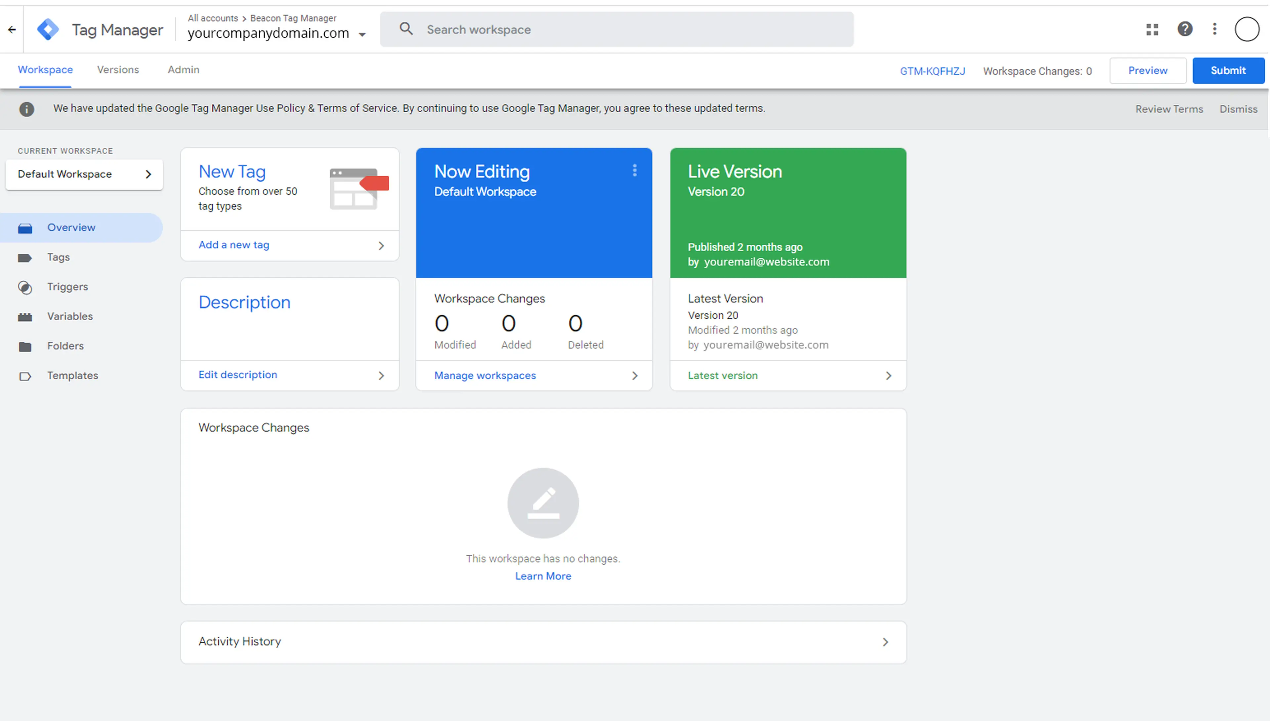Viewport: 1270px width, 721px height.
Task: Click the green Latest version link
Action: point(723,375)
